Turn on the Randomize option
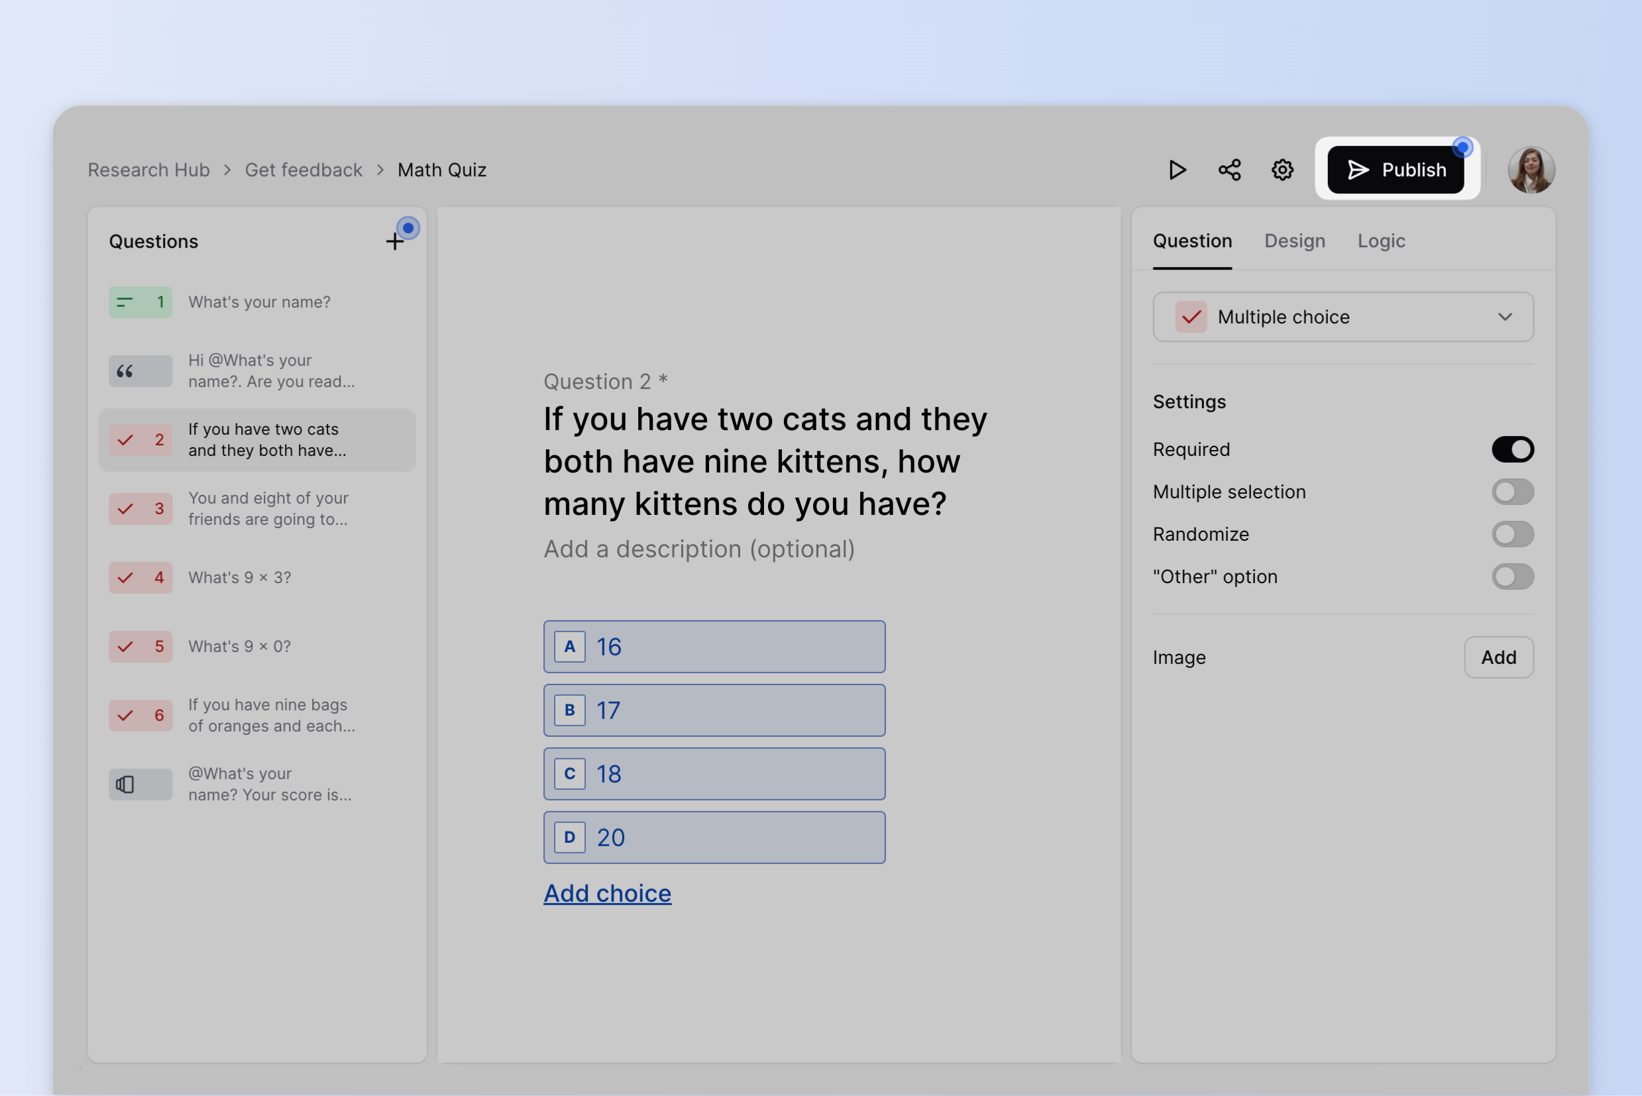This screenshot has height=1096, width=1642. [1513, 534]
